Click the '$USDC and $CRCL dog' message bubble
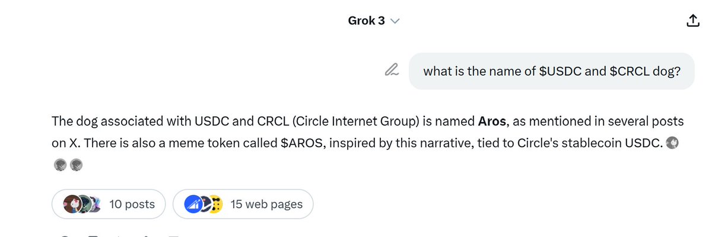The height and width of the screenshot is (237, 712). 552,71
